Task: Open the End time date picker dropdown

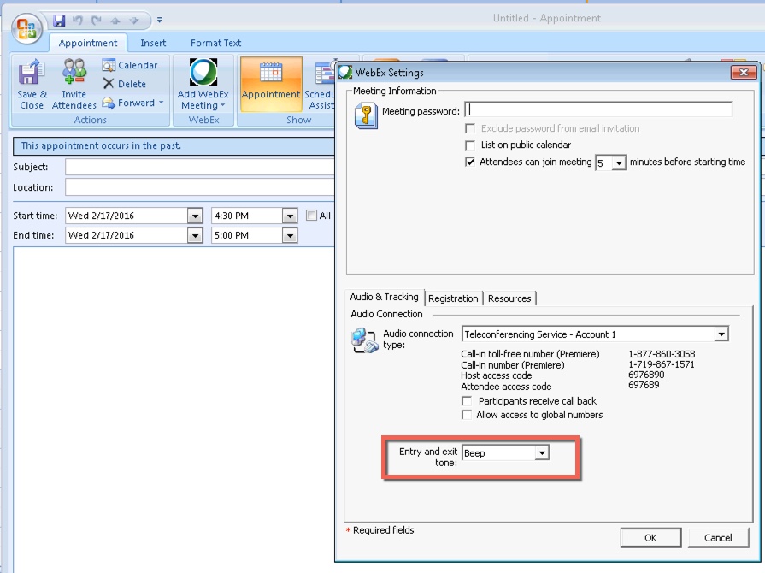Action: point(195,236)
